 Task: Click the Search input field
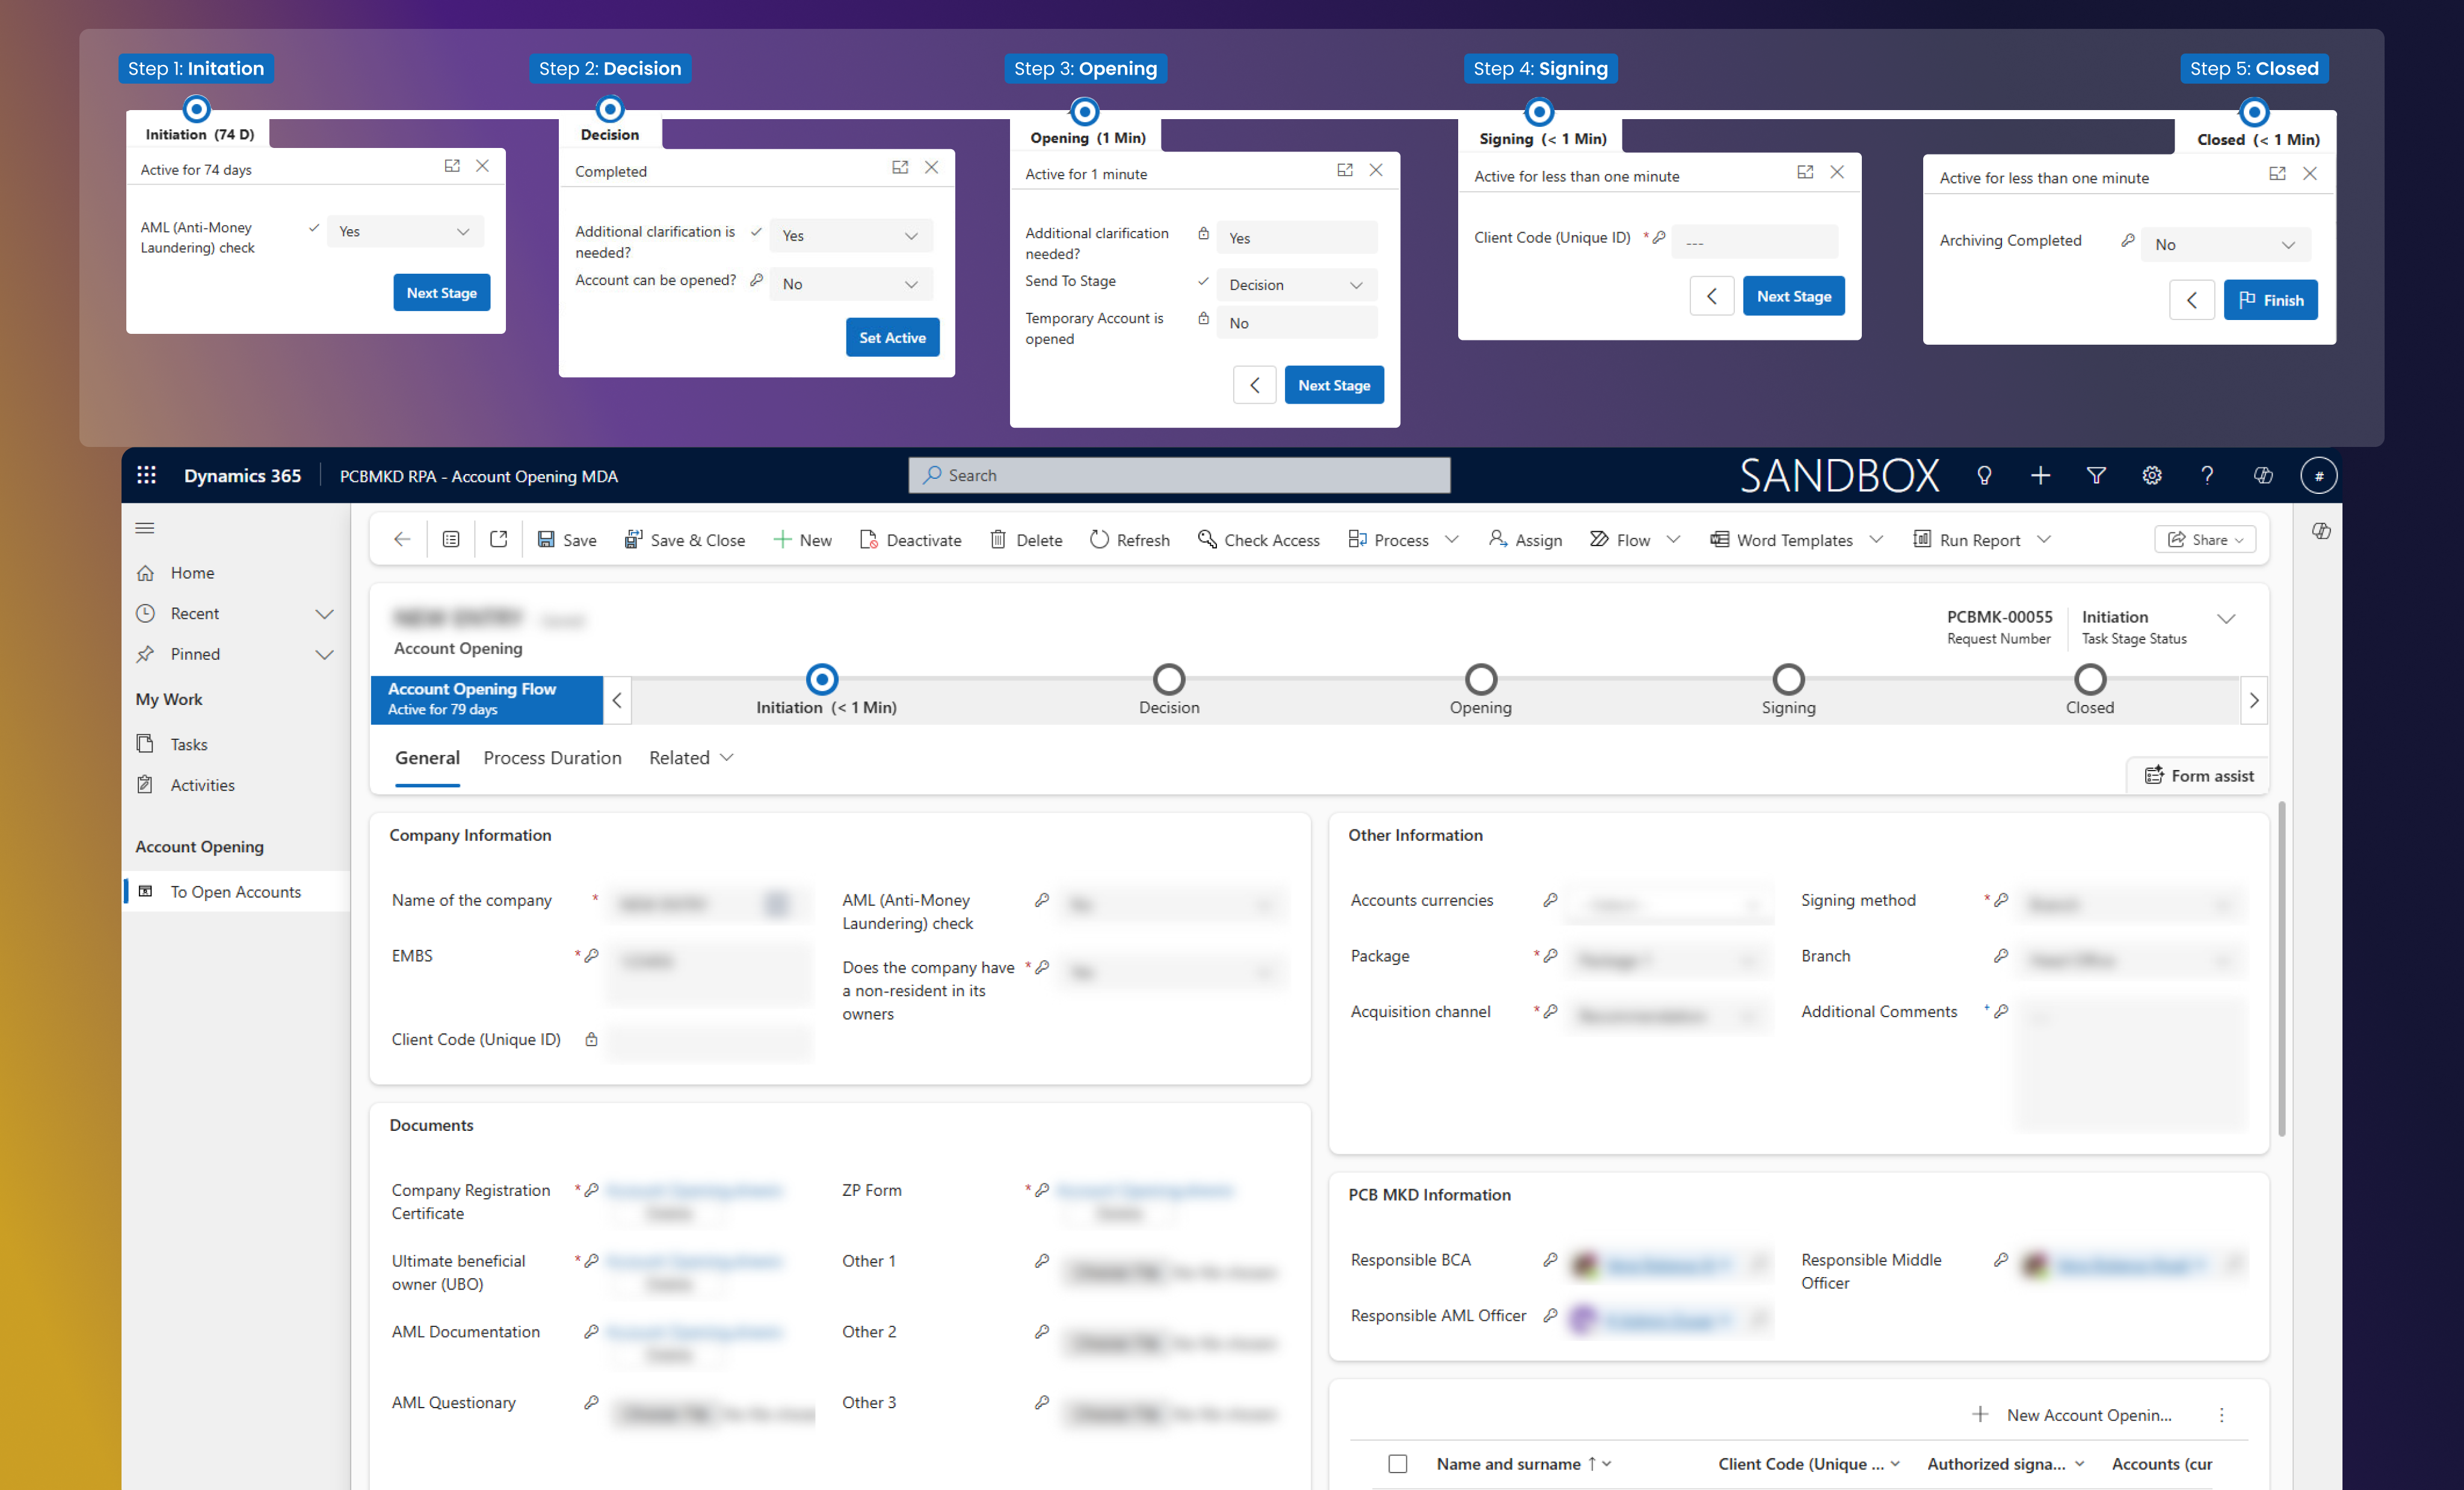click(x=1180, y=475)
